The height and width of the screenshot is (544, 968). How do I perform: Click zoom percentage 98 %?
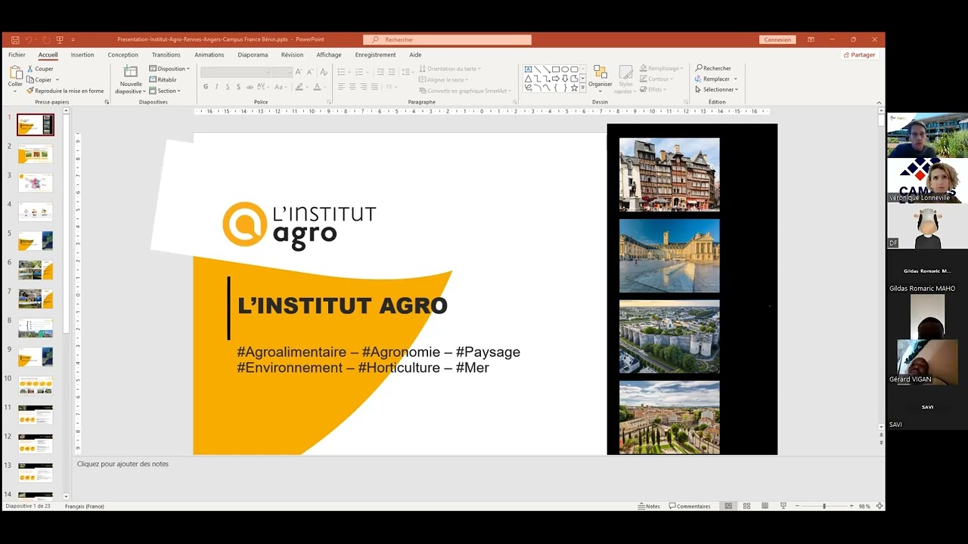864,506
